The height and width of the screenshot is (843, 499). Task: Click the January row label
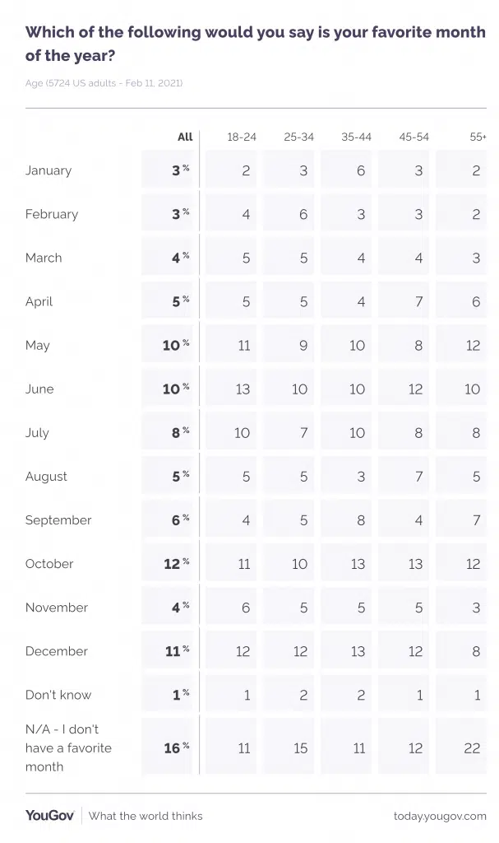pyautogui.click(x=49, y=170)
